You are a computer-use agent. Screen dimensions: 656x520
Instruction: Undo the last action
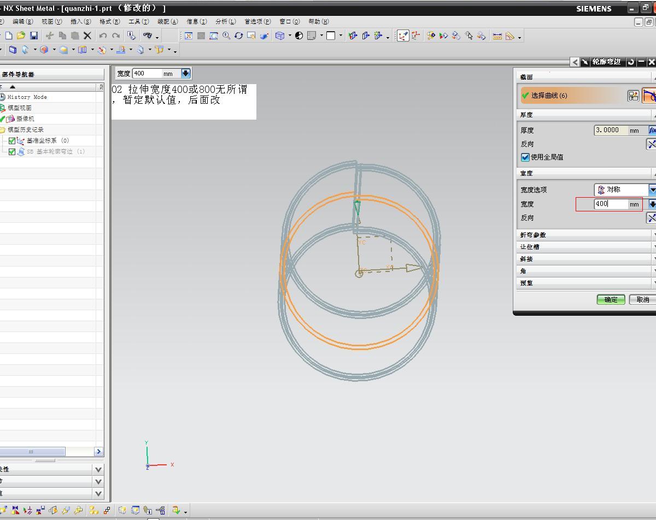[x=103, y=36]
